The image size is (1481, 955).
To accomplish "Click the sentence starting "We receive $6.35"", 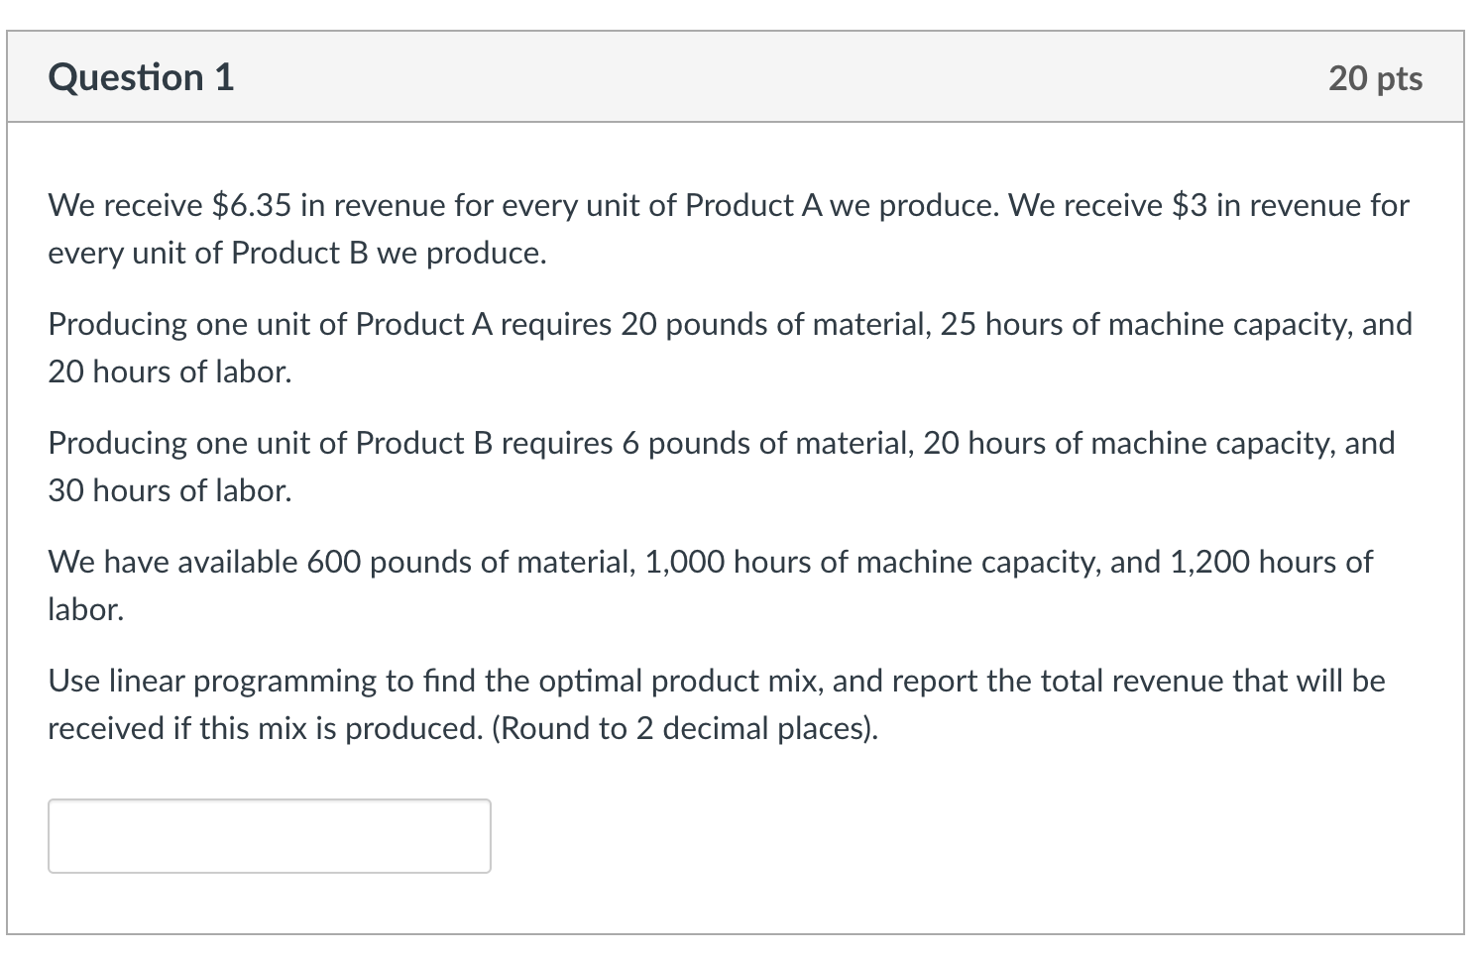I will (729, 229).
